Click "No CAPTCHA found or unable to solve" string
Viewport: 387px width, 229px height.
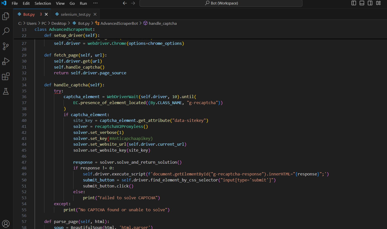click(123, 210)
